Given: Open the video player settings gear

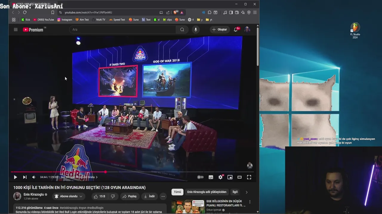Looking at the screenshot, I should pos(220,177).
